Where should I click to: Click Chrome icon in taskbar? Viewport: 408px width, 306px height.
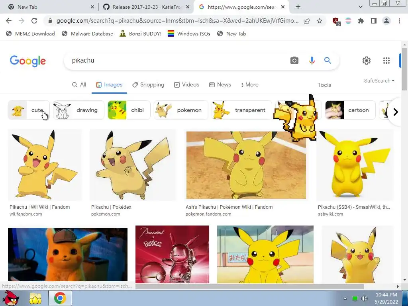click(60, 298)
